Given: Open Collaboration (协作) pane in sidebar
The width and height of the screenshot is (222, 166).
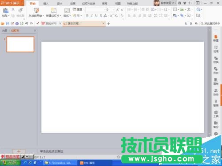Looking at the screenshot, I should 216,93.
